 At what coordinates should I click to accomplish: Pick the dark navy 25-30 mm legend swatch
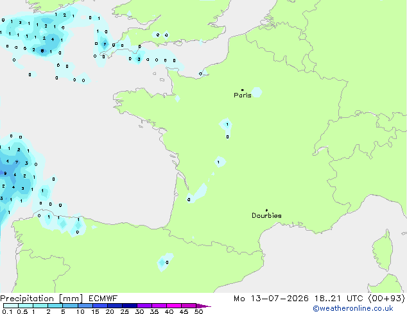click(130, 306)
